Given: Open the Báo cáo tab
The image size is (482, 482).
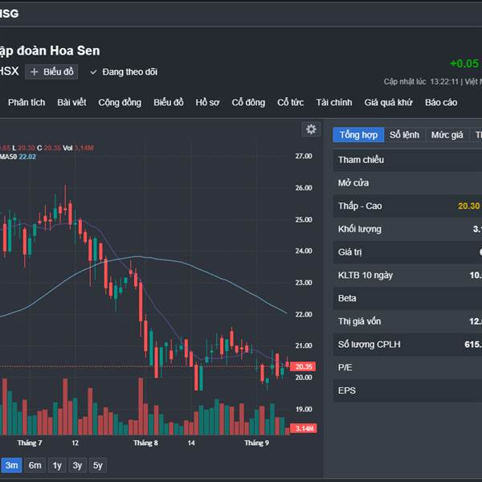Looking at the screenshot, I should point(441,102).
